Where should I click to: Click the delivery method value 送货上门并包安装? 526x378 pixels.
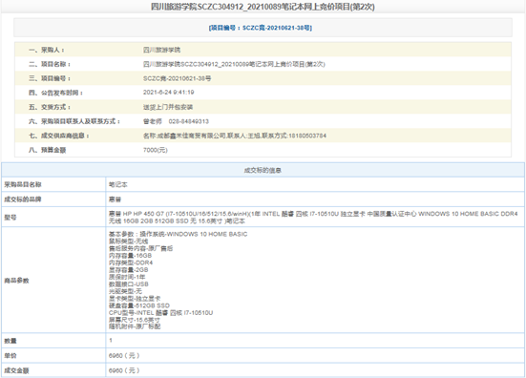click(x=168, y=107)
